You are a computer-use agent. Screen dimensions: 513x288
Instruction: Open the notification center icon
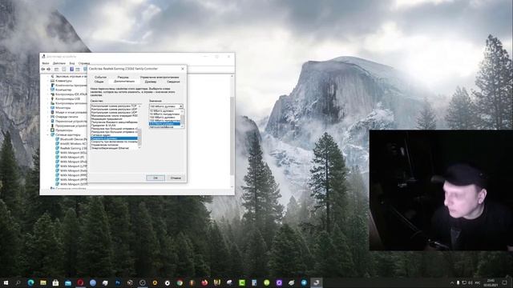(504, 282)
